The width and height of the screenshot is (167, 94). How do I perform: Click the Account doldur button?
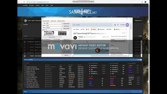click(x=52, y=37)
